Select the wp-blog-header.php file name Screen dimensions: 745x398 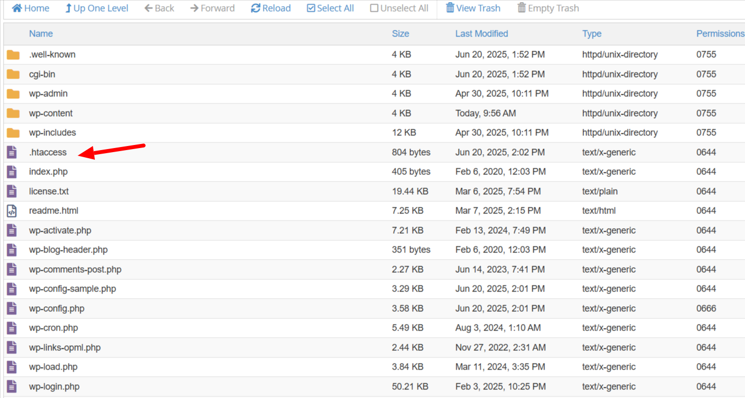pos(69,249)
